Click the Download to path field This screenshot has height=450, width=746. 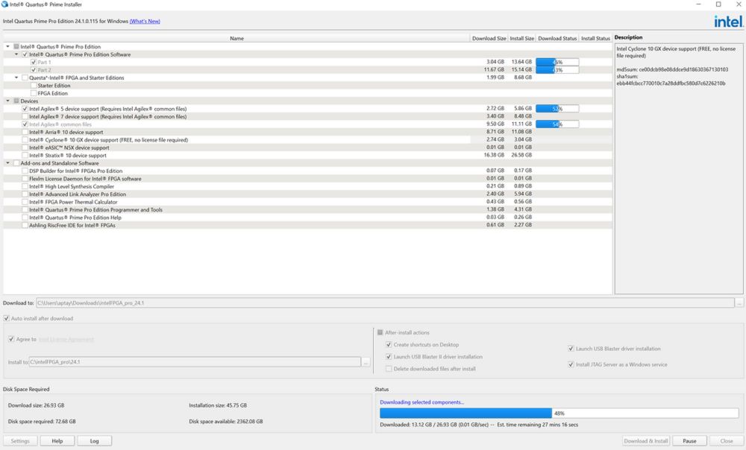(385, 302)
